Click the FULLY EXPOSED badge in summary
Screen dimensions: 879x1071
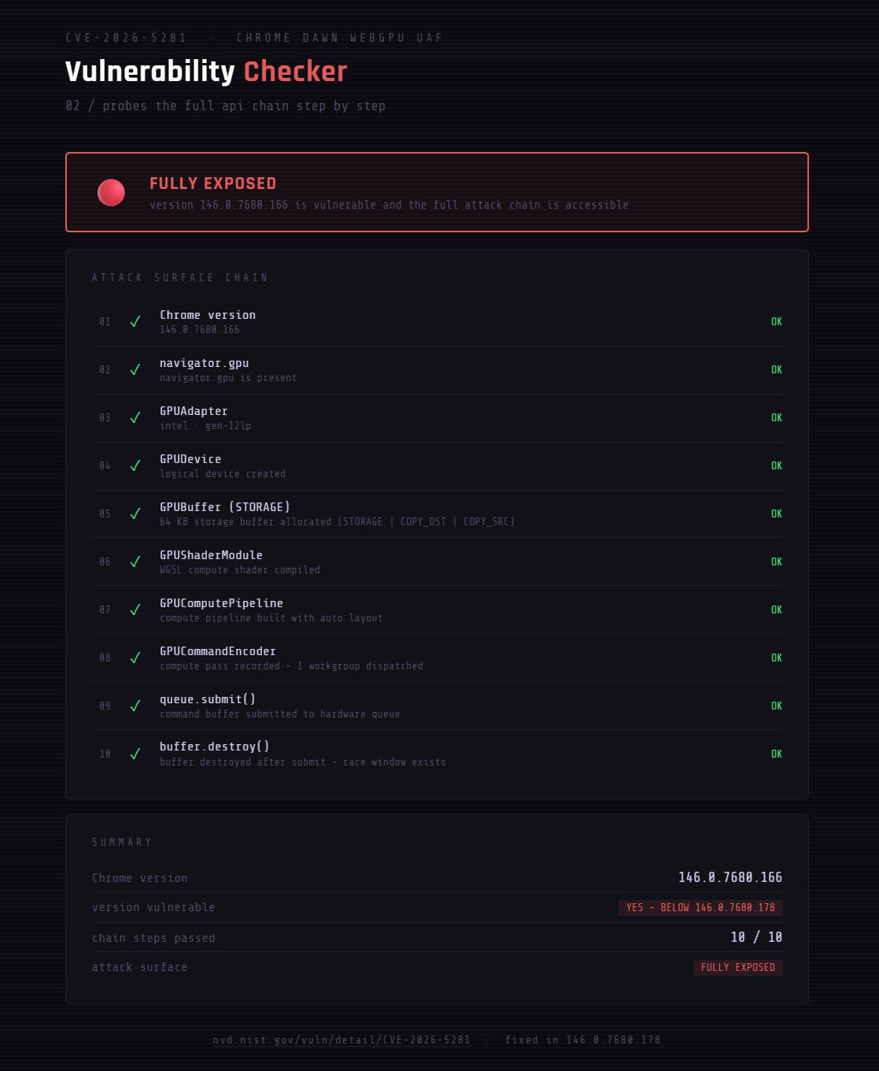point(737,968)
